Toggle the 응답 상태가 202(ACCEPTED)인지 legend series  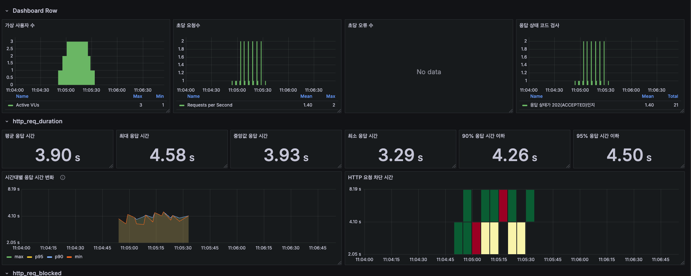[562, 105]
